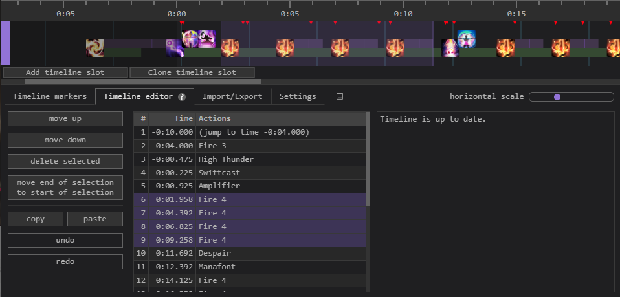Open the Timeline editor help question mark
The width and height of the screenshot is (620, 297).
182,97
